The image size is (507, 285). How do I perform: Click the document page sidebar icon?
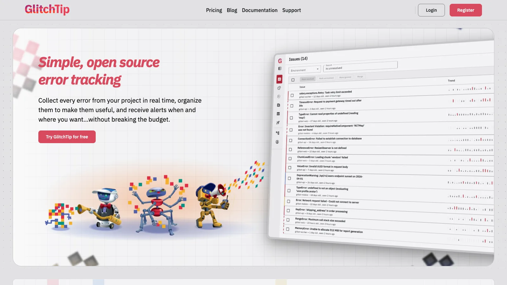(279, 105)
